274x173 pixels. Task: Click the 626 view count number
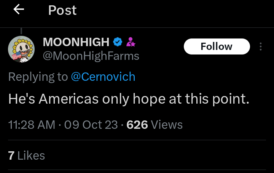137,125
